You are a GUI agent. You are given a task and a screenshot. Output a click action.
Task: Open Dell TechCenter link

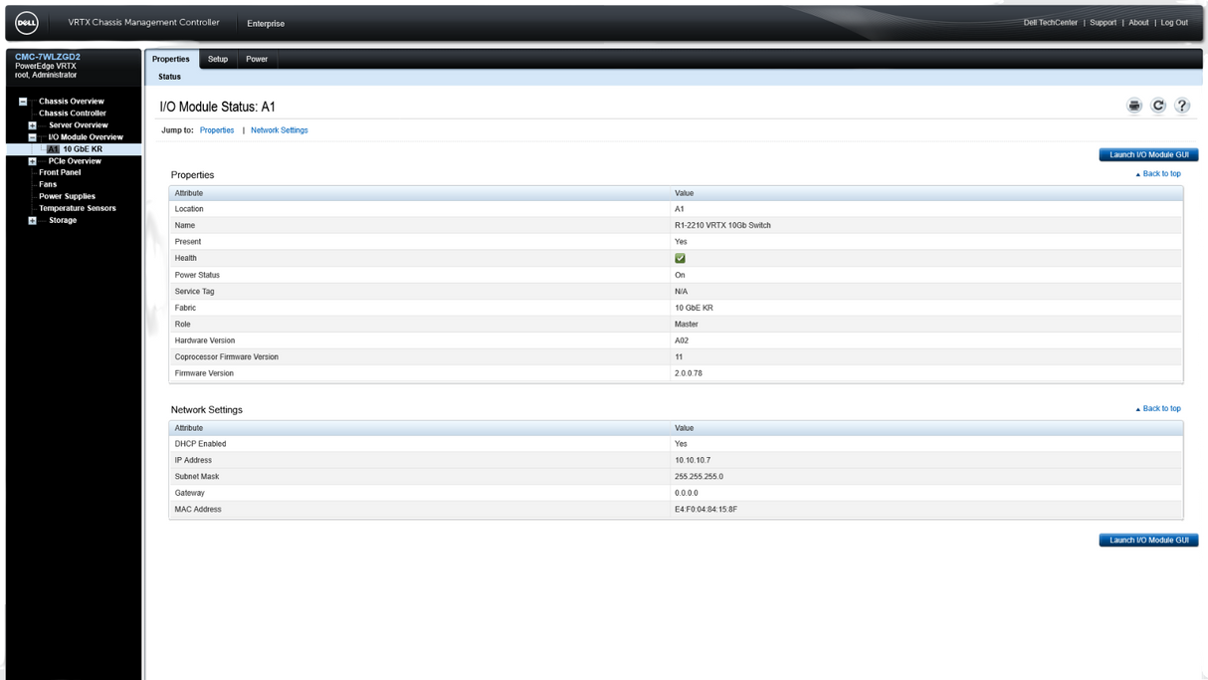[1050, 23]
